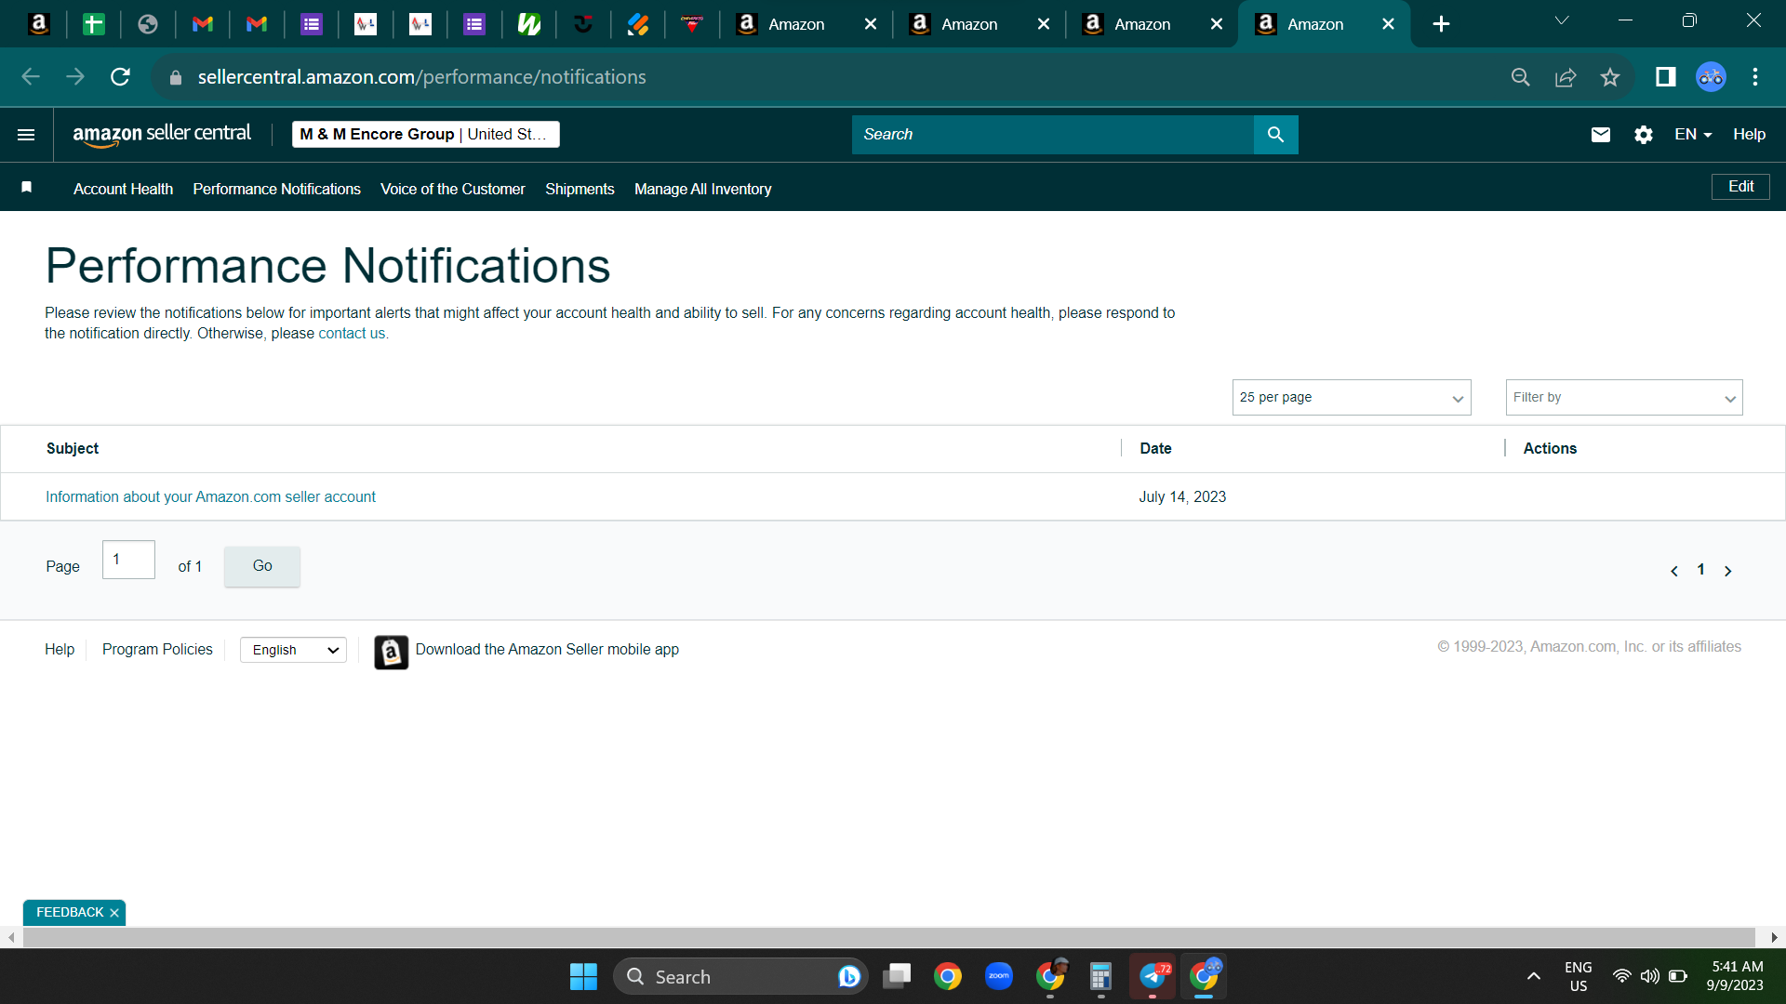Open the Chrome three-dot menu
Screen dimensions: 1786x1004
click(1755, 77)
